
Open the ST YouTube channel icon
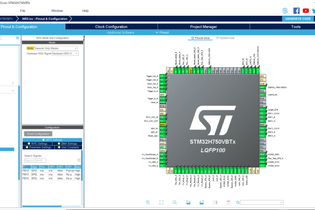306,10
